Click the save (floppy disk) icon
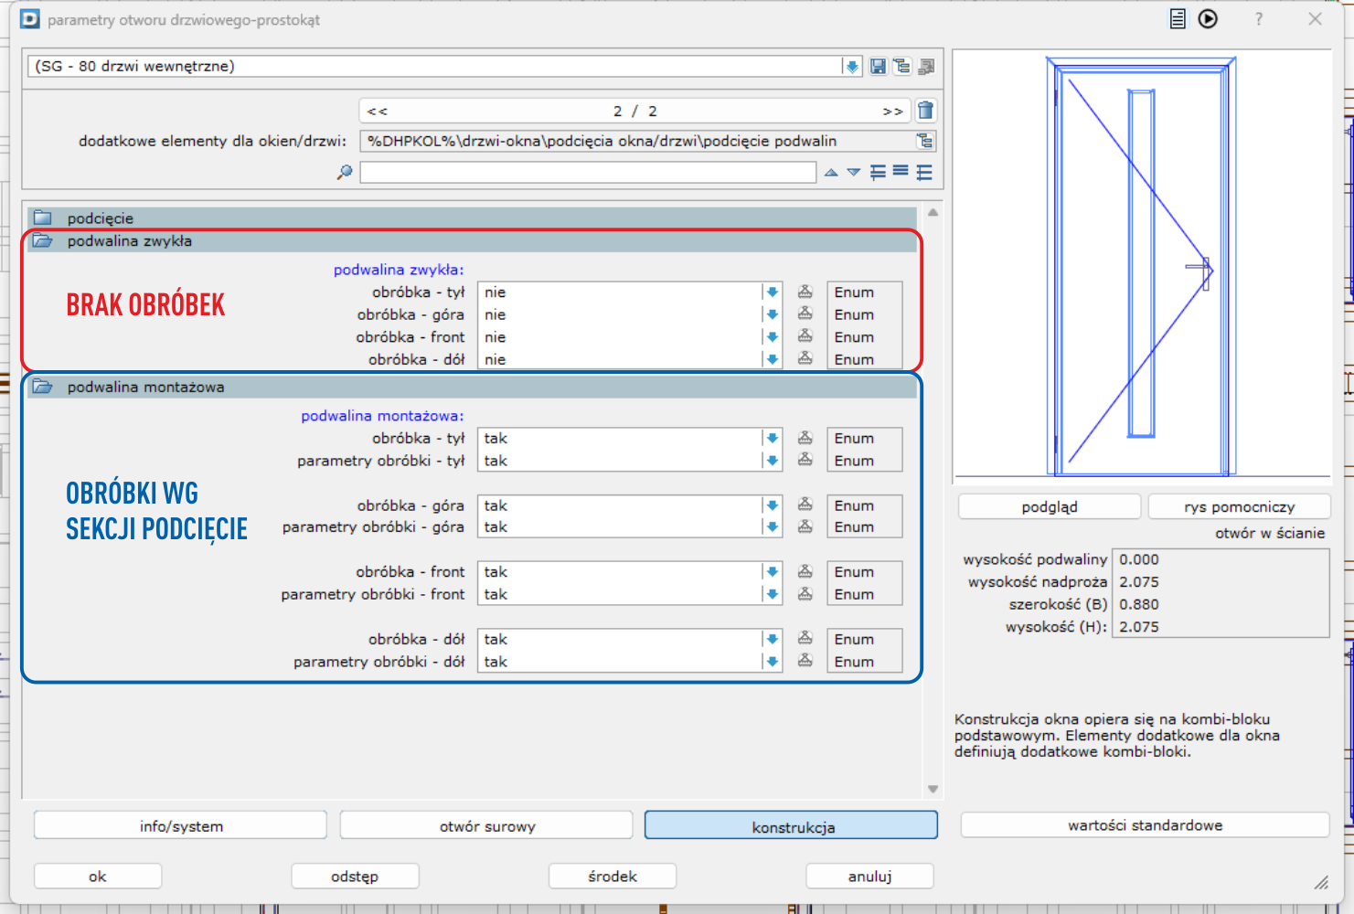Screen dimensions: 1354x914 pyautogui.click(x=878, y=66)
